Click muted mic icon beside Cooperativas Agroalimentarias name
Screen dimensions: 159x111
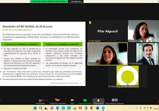[x=109, y=87]
